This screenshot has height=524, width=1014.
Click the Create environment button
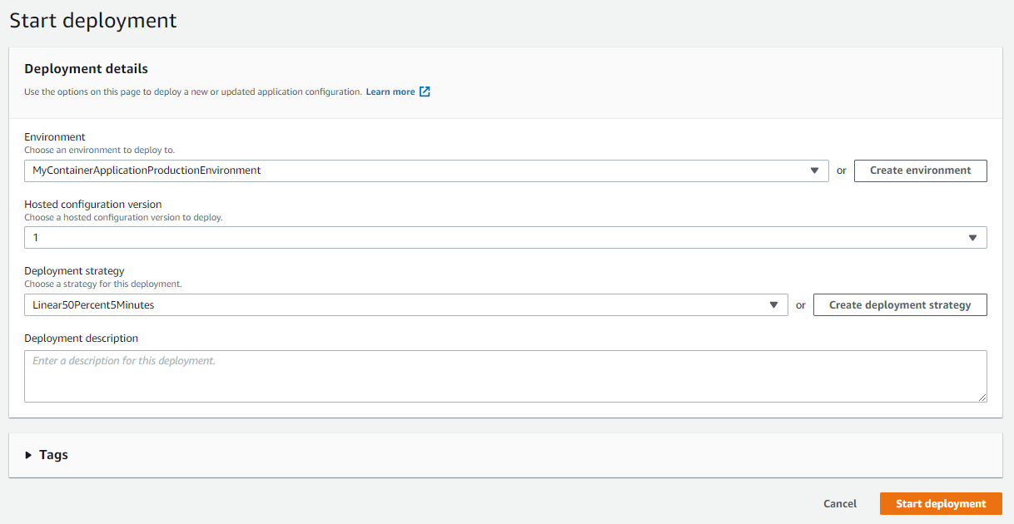[x=920, y=171]
